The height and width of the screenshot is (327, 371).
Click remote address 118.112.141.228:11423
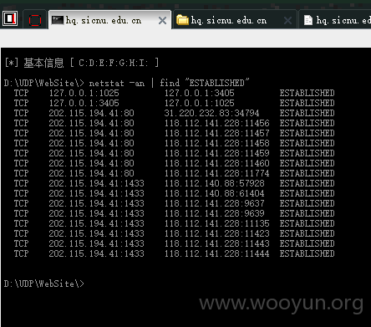point(216,233)
